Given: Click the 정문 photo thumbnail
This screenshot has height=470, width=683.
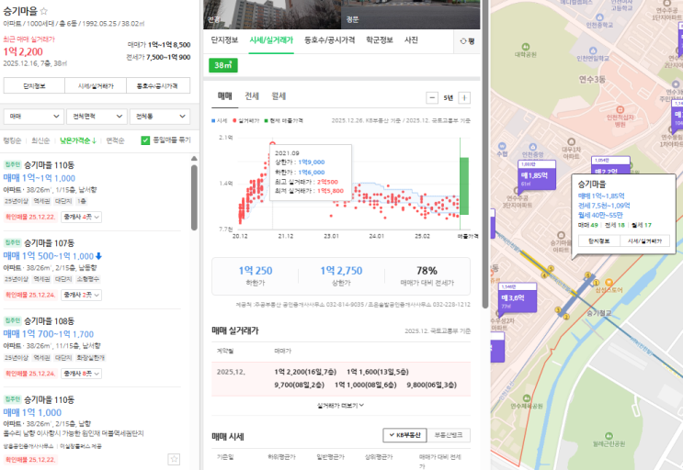Looking at the screenshot, I should pyautogui.click(x=410, y=15).
